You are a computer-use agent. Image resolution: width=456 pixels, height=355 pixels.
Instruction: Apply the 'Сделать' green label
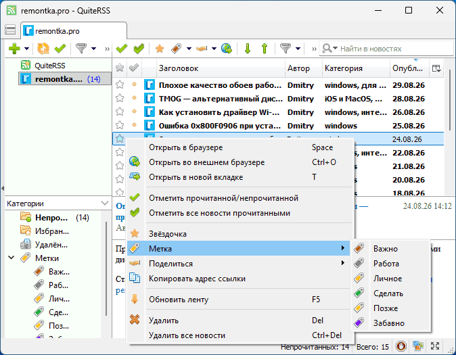point(390,293)
